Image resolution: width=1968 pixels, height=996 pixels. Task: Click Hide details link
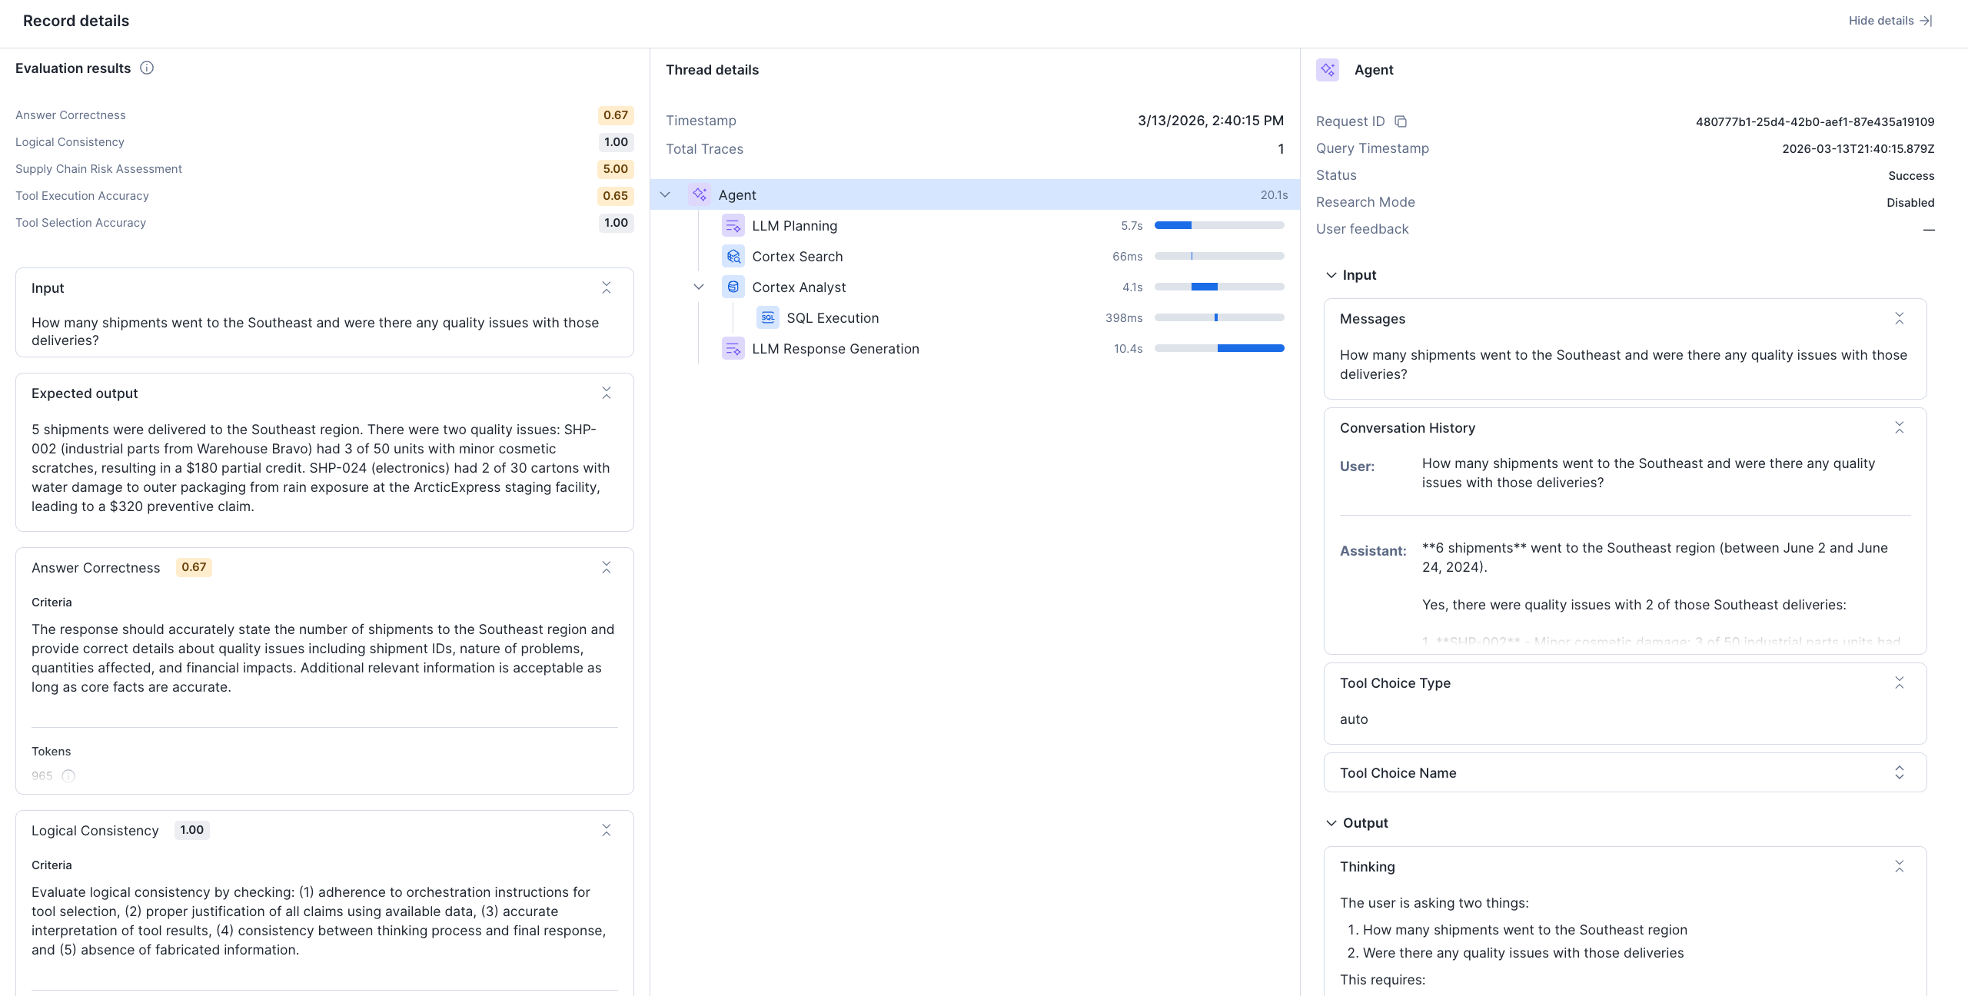pos(1890,21)
